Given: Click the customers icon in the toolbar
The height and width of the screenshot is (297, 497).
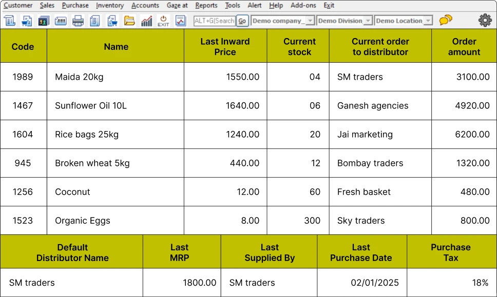Looking at the screenshot, I should [44, 20].
